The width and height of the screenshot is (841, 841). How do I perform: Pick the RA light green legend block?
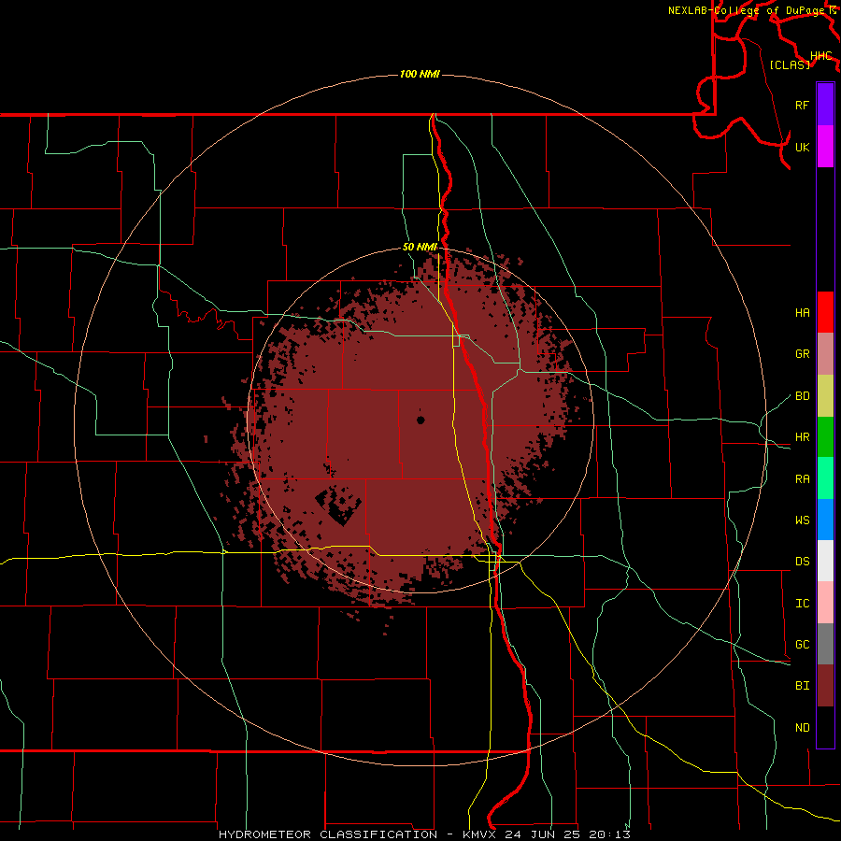[x=825, y=478]
